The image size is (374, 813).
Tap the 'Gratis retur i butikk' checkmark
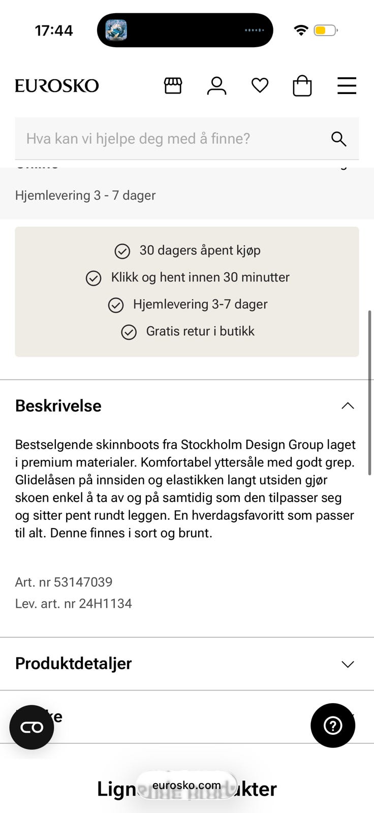coord(129,332)
